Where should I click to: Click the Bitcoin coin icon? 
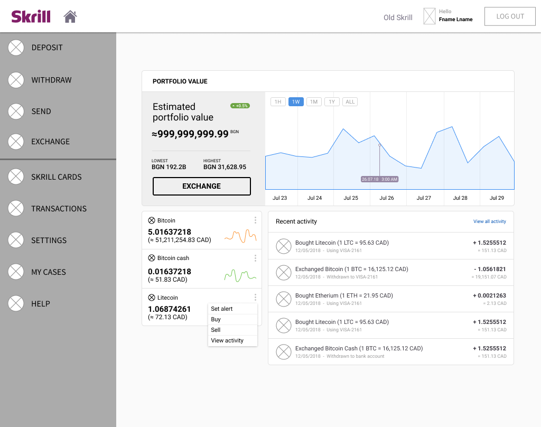pyautogui.click(x=152, y=220)
